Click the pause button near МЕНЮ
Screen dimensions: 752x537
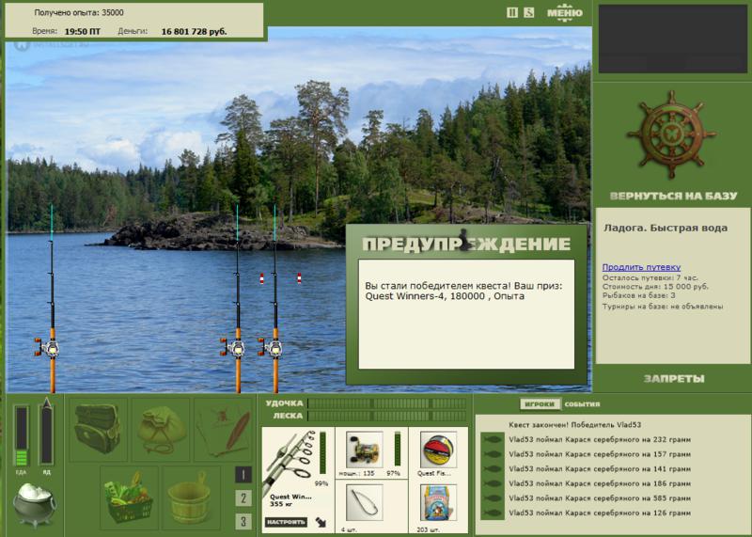512,12
